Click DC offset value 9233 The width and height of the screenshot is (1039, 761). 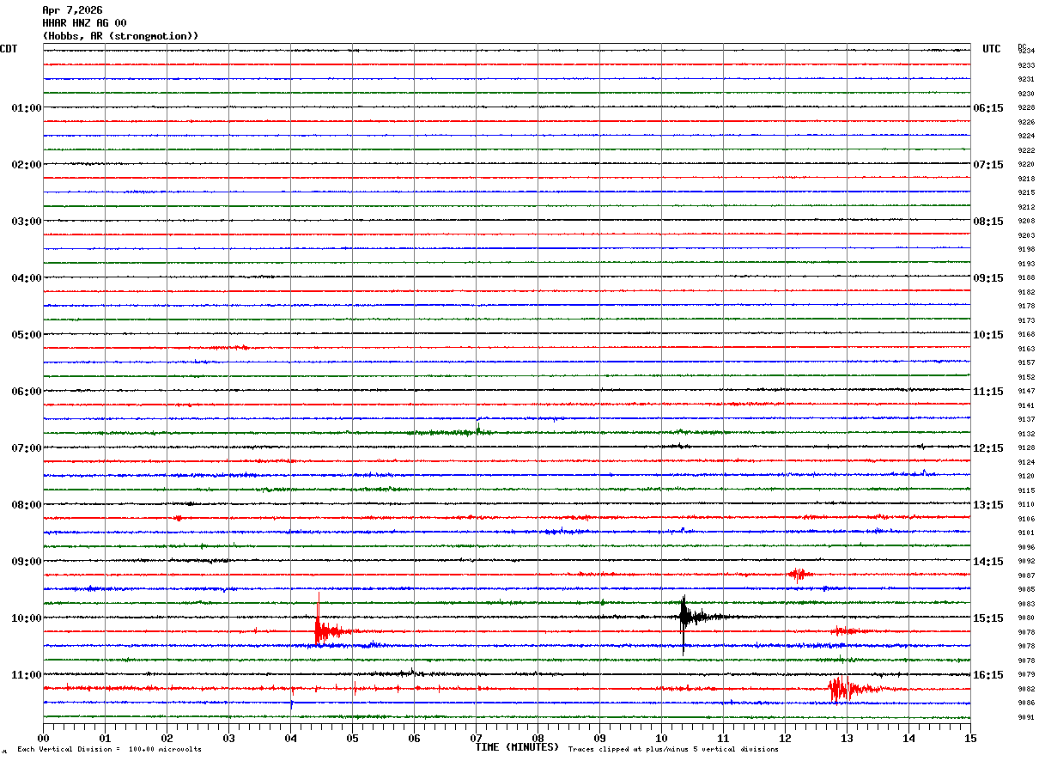(1026, 65)
